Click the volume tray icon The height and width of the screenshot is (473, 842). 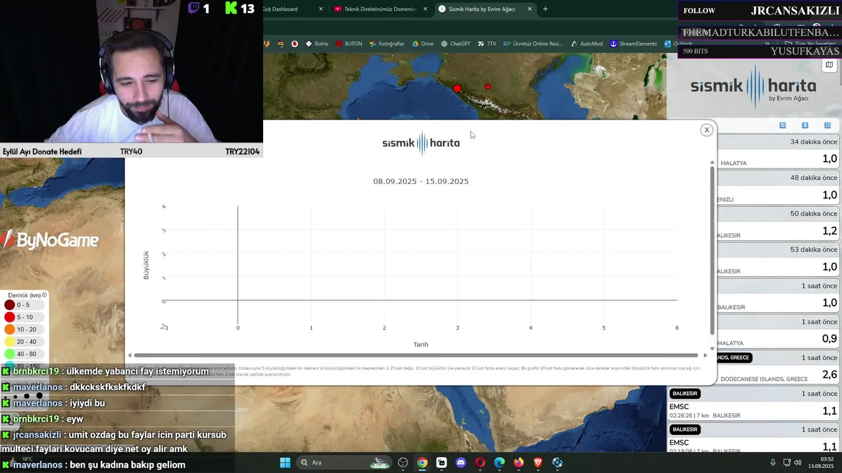click(x=797, y=462)
